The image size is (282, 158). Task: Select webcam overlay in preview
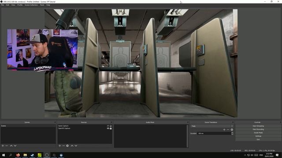click(43, 50)
